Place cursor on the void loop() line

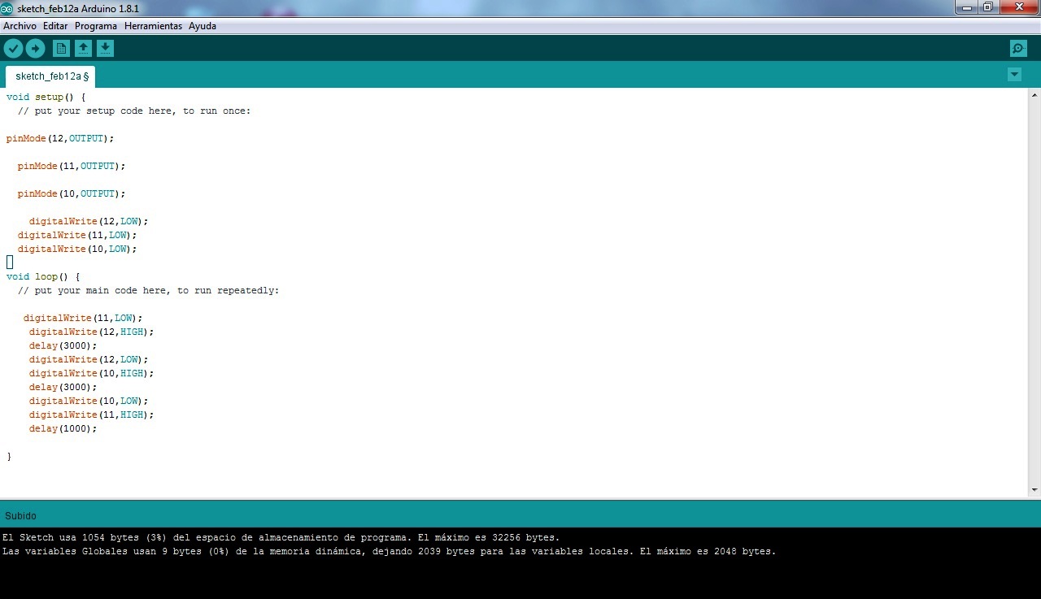43,276
